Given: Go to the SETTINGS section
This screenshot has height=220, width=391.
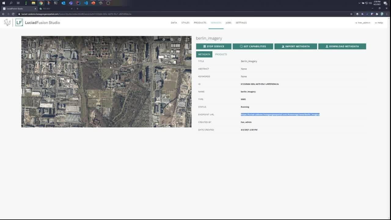Looking at the screenshot, I should pos(241,23).
